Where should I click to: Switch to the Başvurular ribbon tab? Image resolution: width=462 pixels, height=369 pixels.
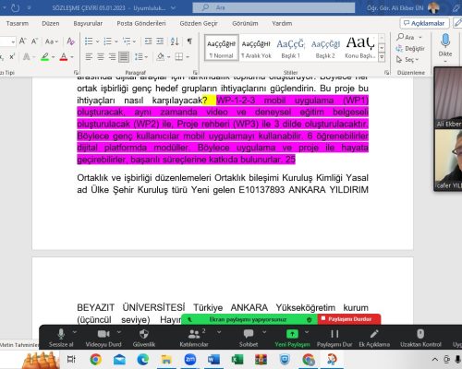tap(88, 23)
